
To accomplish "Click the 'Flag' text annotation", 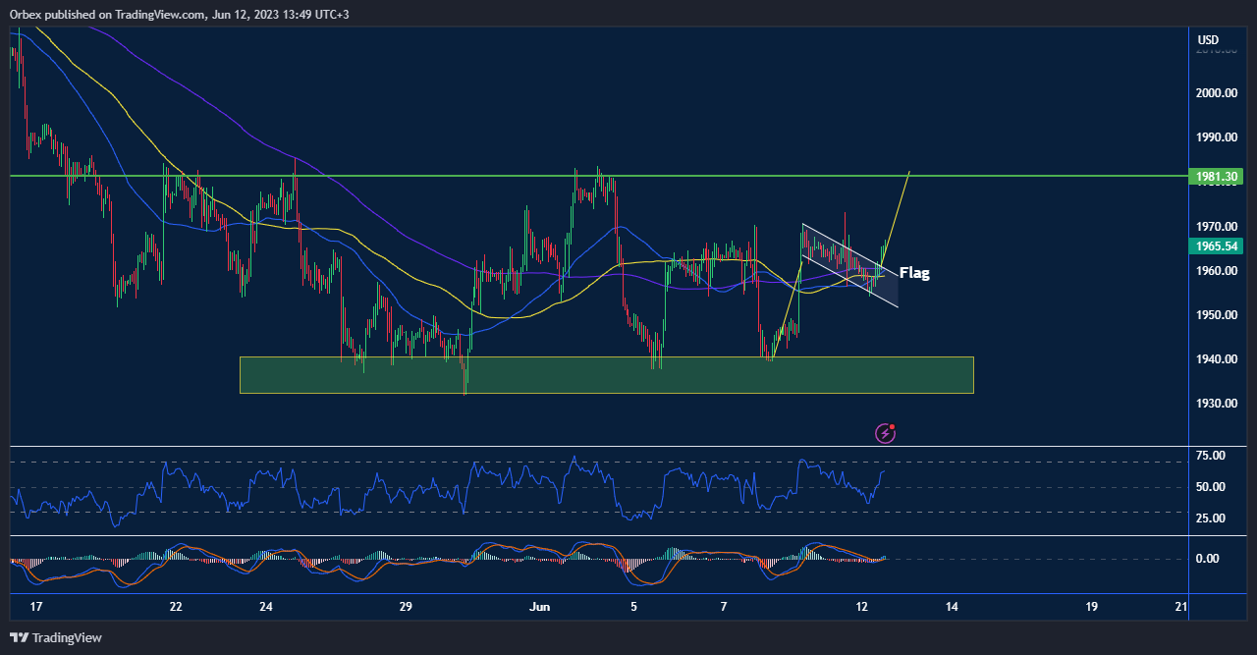I will click(x=913, y=274).
